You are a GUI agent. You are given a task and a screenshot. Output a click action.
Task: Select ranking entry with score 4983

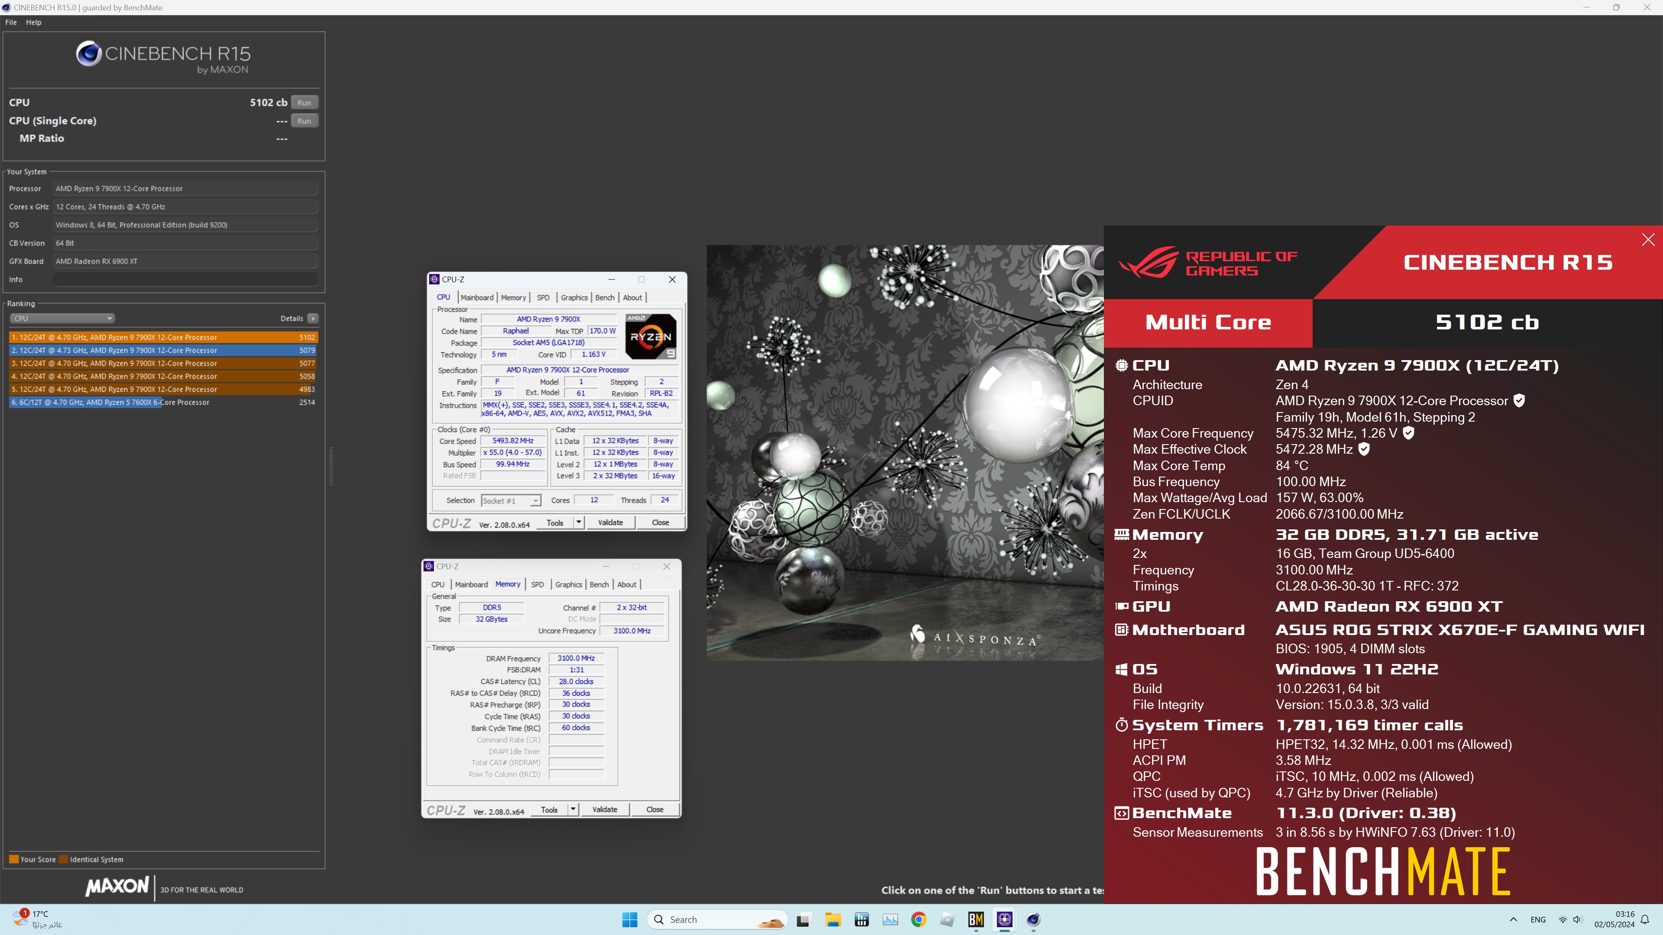(163, 389)
